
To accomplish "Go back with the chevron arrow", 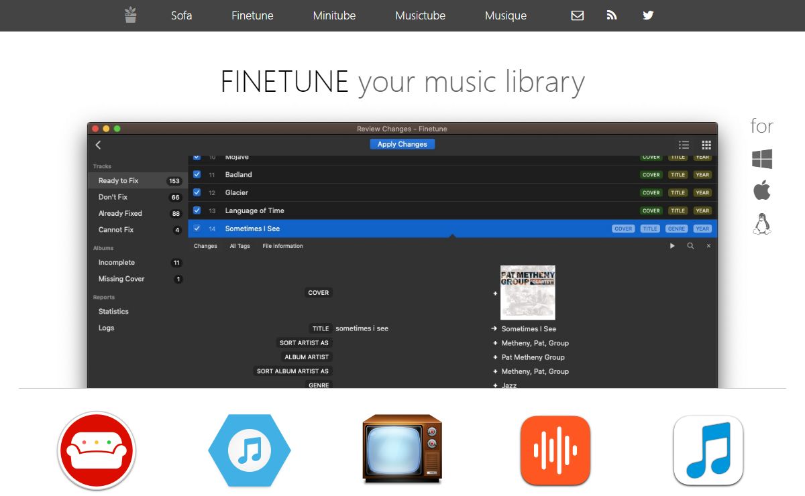I will point(98,145).
